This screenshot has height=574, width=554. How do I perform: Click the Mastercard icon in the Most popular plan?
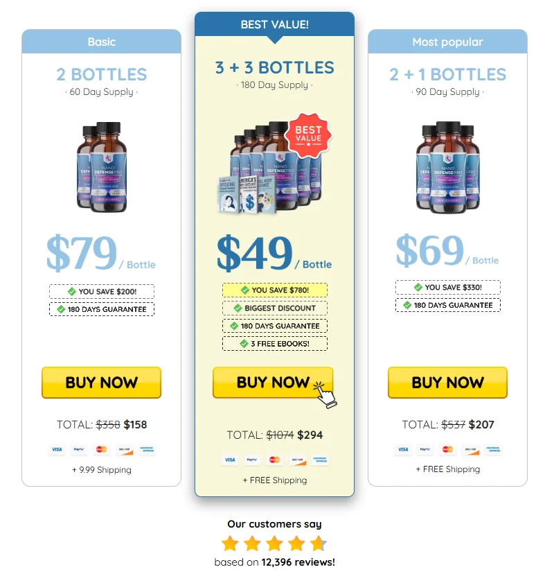pyautogui.click(x=447, y=449)
